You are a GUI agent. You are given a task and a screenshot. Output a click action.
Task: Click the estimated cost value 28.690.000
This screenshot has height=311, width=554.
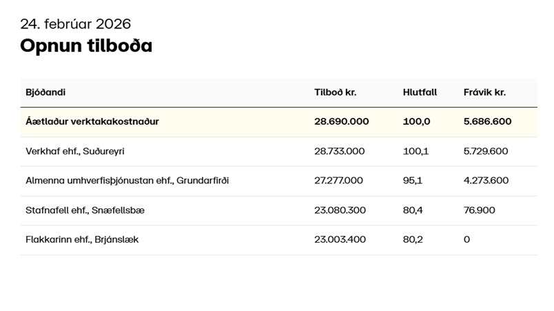pos(341,121)
